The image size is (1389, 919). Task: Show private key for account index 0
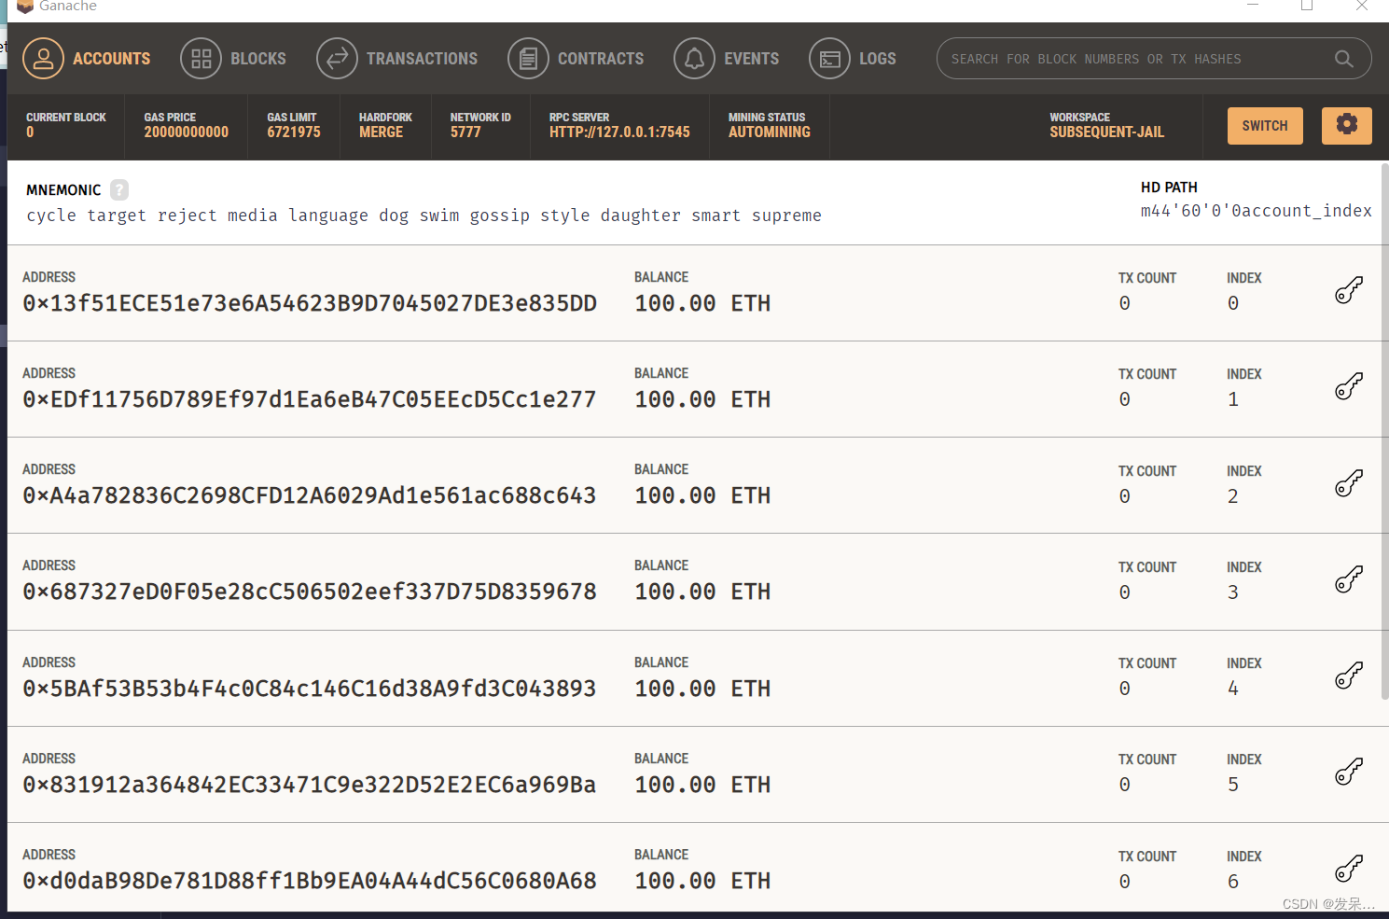click(x=1349, y=290)
